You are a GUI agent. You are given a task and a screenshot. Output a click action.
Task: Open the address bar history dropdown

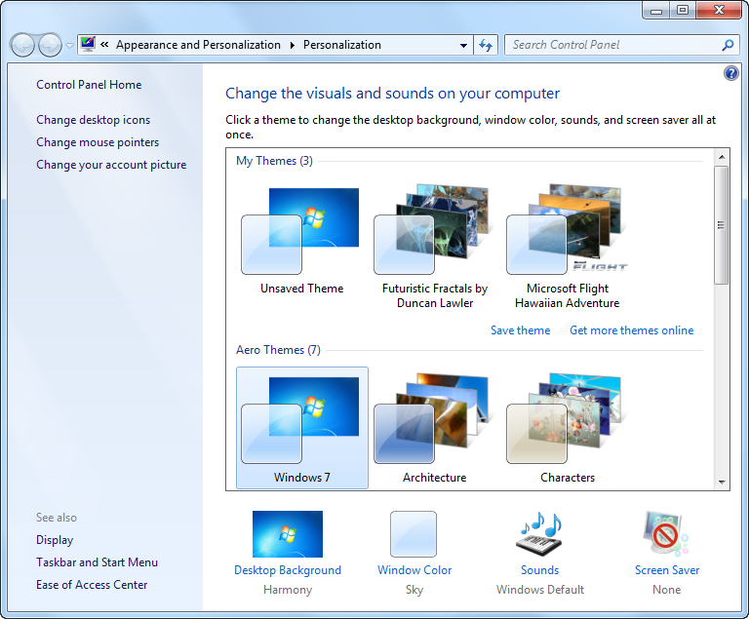click(463, 45)
